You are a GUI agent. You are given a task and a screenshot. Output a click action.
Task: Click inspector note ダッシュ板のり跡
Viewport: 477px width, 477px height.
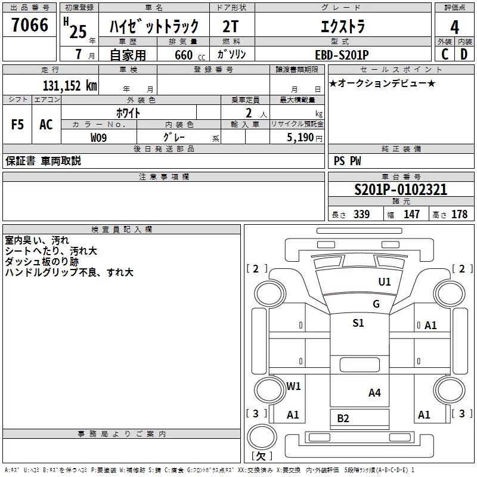coord(42,262)
